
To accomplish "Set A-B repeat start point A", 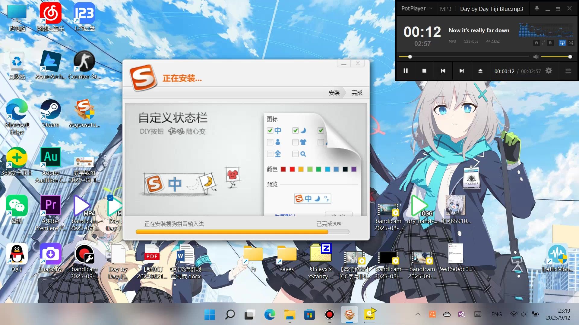I will pyautogui.click(x=536, y=43).
